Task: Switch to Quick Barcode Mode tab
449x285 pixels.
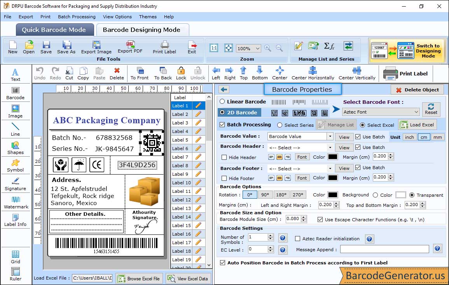Action: [x=54, y=30]
